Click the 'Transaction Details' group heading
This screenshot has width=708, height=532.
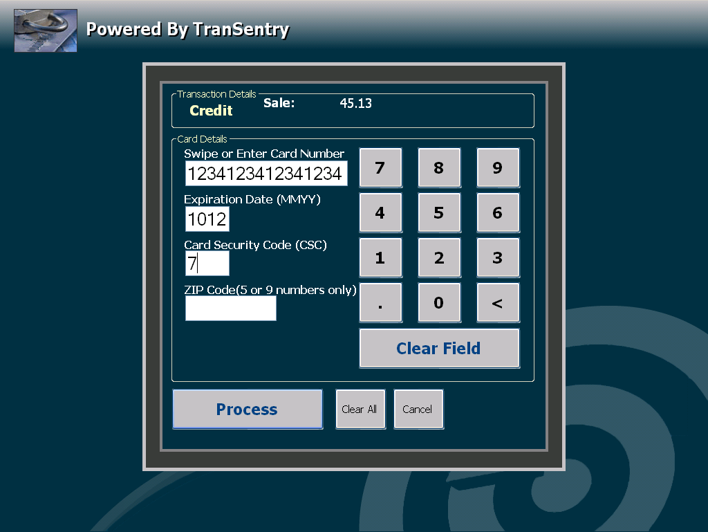click(x=216, y=94)
